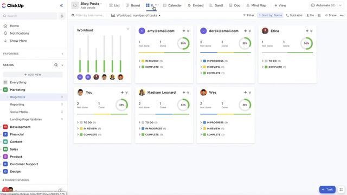Collapse the sidebar with double-chevron icon

pyautogui.click(x=61, y=5)
